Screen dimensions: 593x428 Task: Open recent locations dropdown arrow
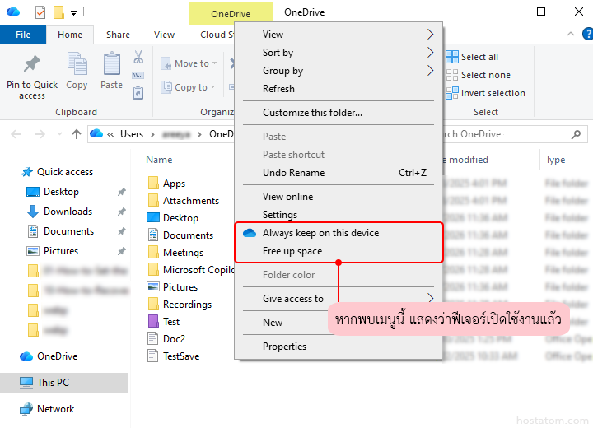59,134
